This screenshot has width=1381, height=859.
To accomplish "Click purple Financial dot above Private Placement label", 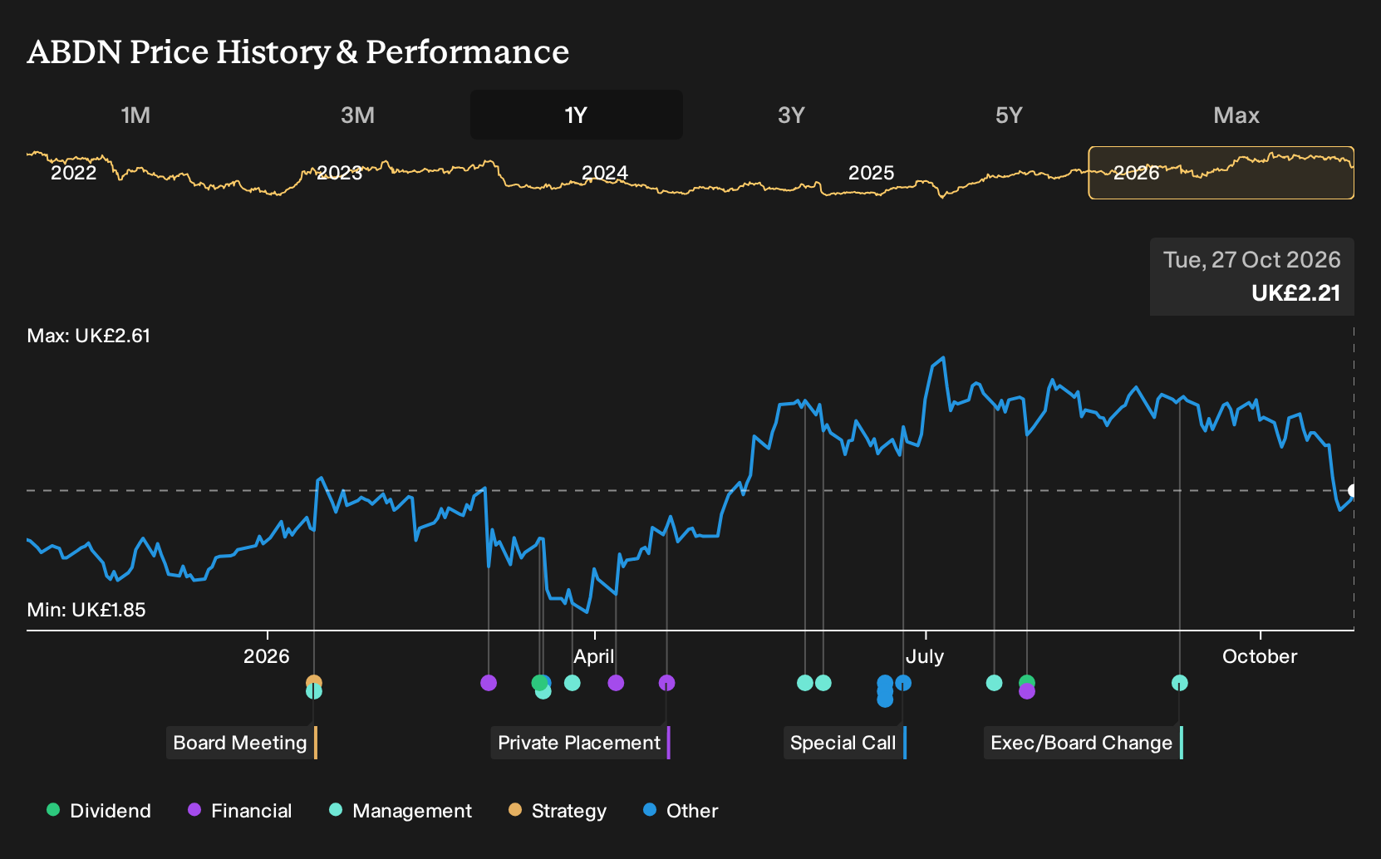I will pyautogui.click(x=666, y=683).
